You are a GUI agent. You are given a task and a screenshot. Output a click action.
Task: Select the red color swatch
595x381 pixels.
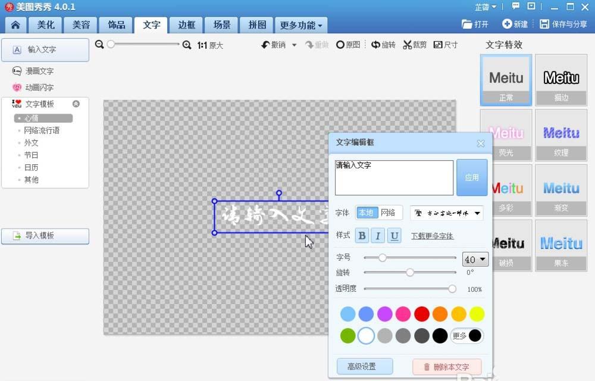pyautogui.click(x=421, y=314)
